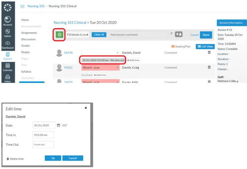Open the Inbox navigation icon

8,78
